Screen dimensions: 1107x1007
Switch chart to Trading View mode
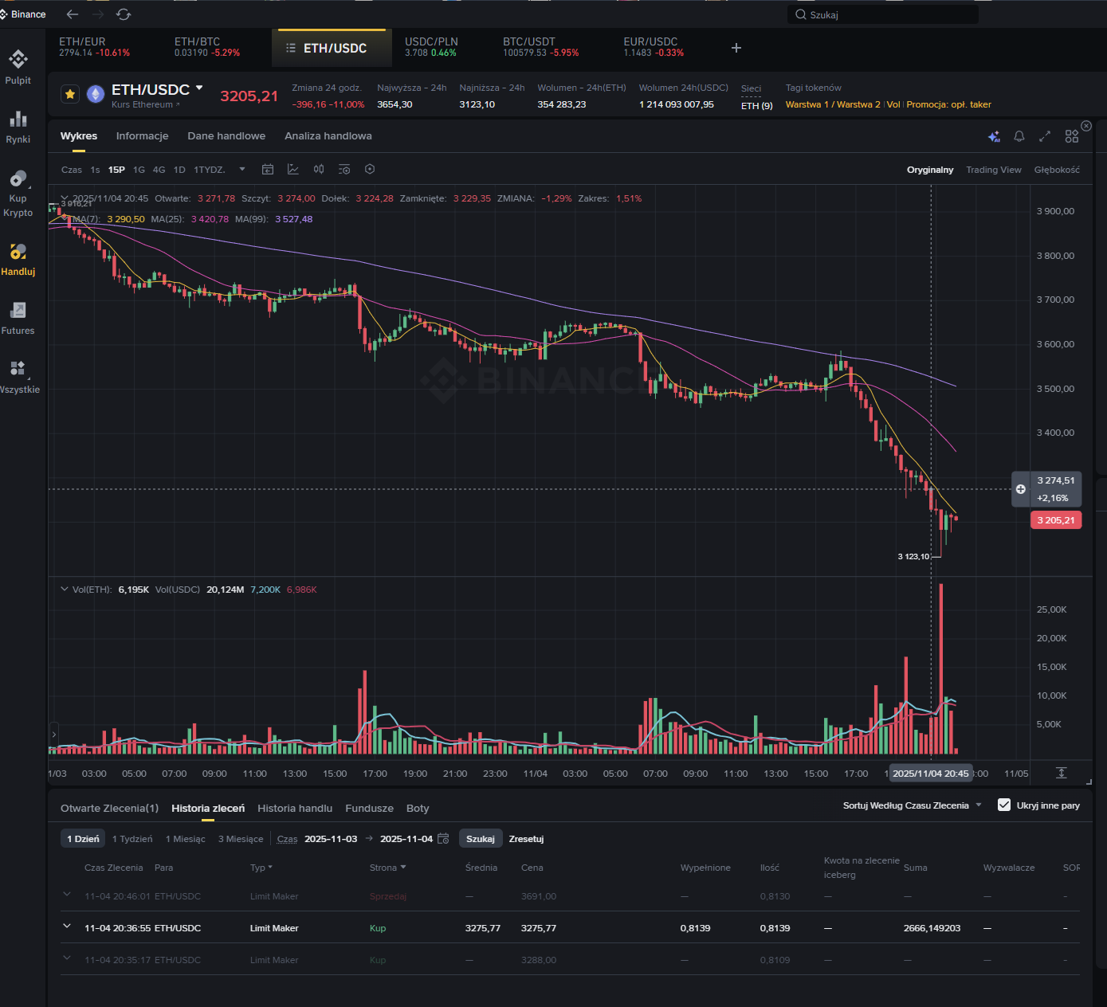tap(993, 170)
